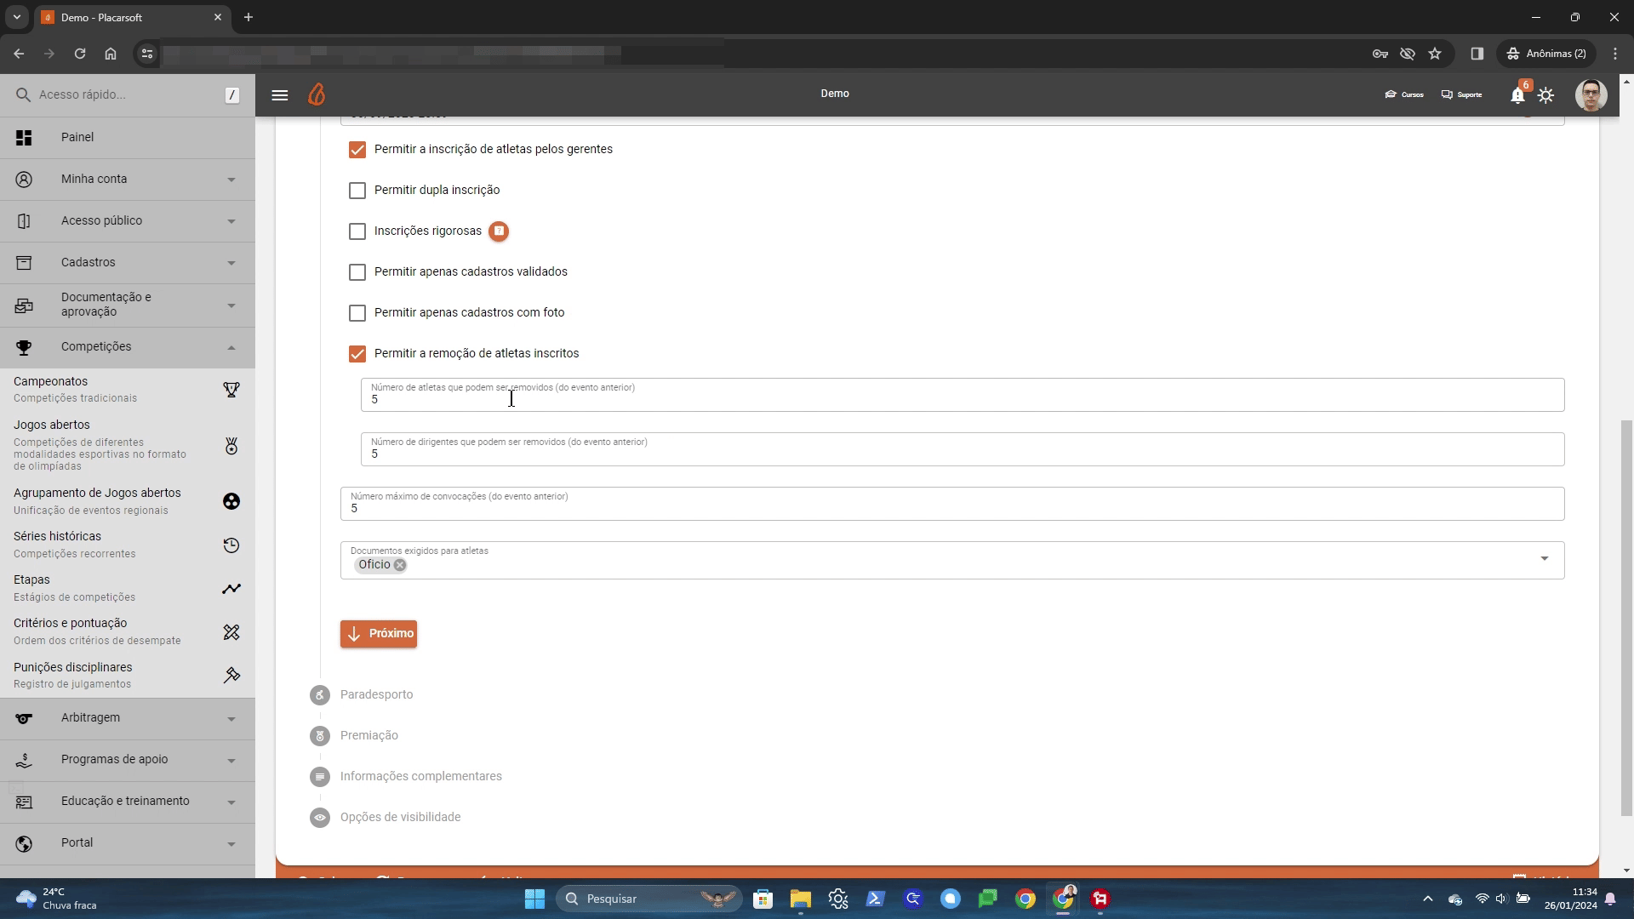Image resolution: width=1634 pixels, height=919 pixels.
Task: Open Critérios e pontuação menu item
Action: [x=71, y=624]
